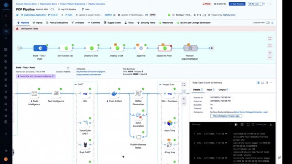Click the Test Intelligence step icon
The height and width of the screenshot is (164, 292).
pos(56,93)
